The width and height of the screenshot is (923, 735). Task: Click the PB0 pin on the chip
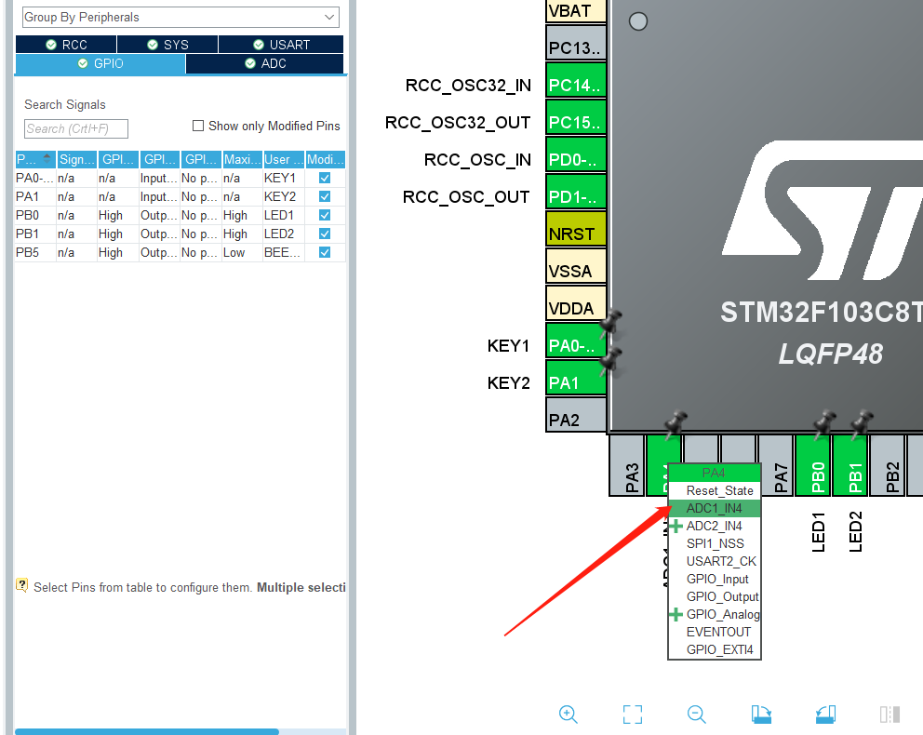(x=813, y=465)
